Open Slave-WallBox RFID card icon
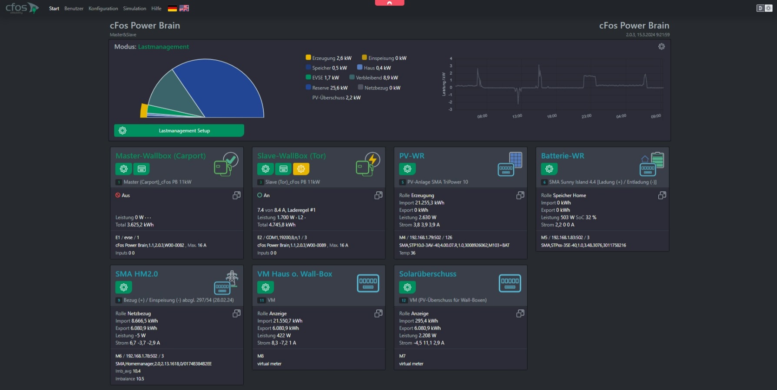777x390 pixels. click(283, 169)
